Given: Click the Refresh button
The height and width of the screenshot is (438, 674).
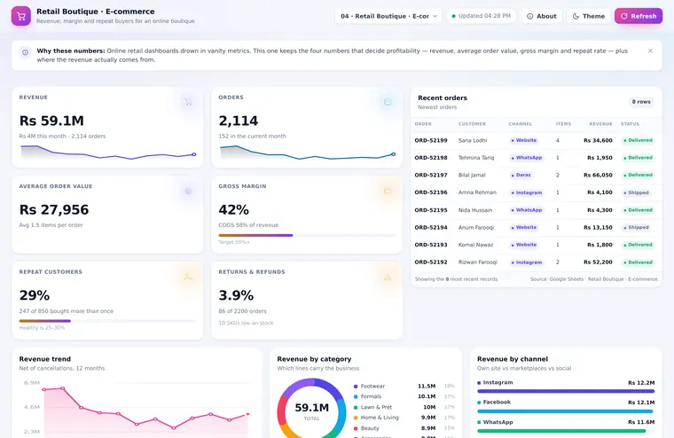Looking at the screenshot, I should point(639,16).
